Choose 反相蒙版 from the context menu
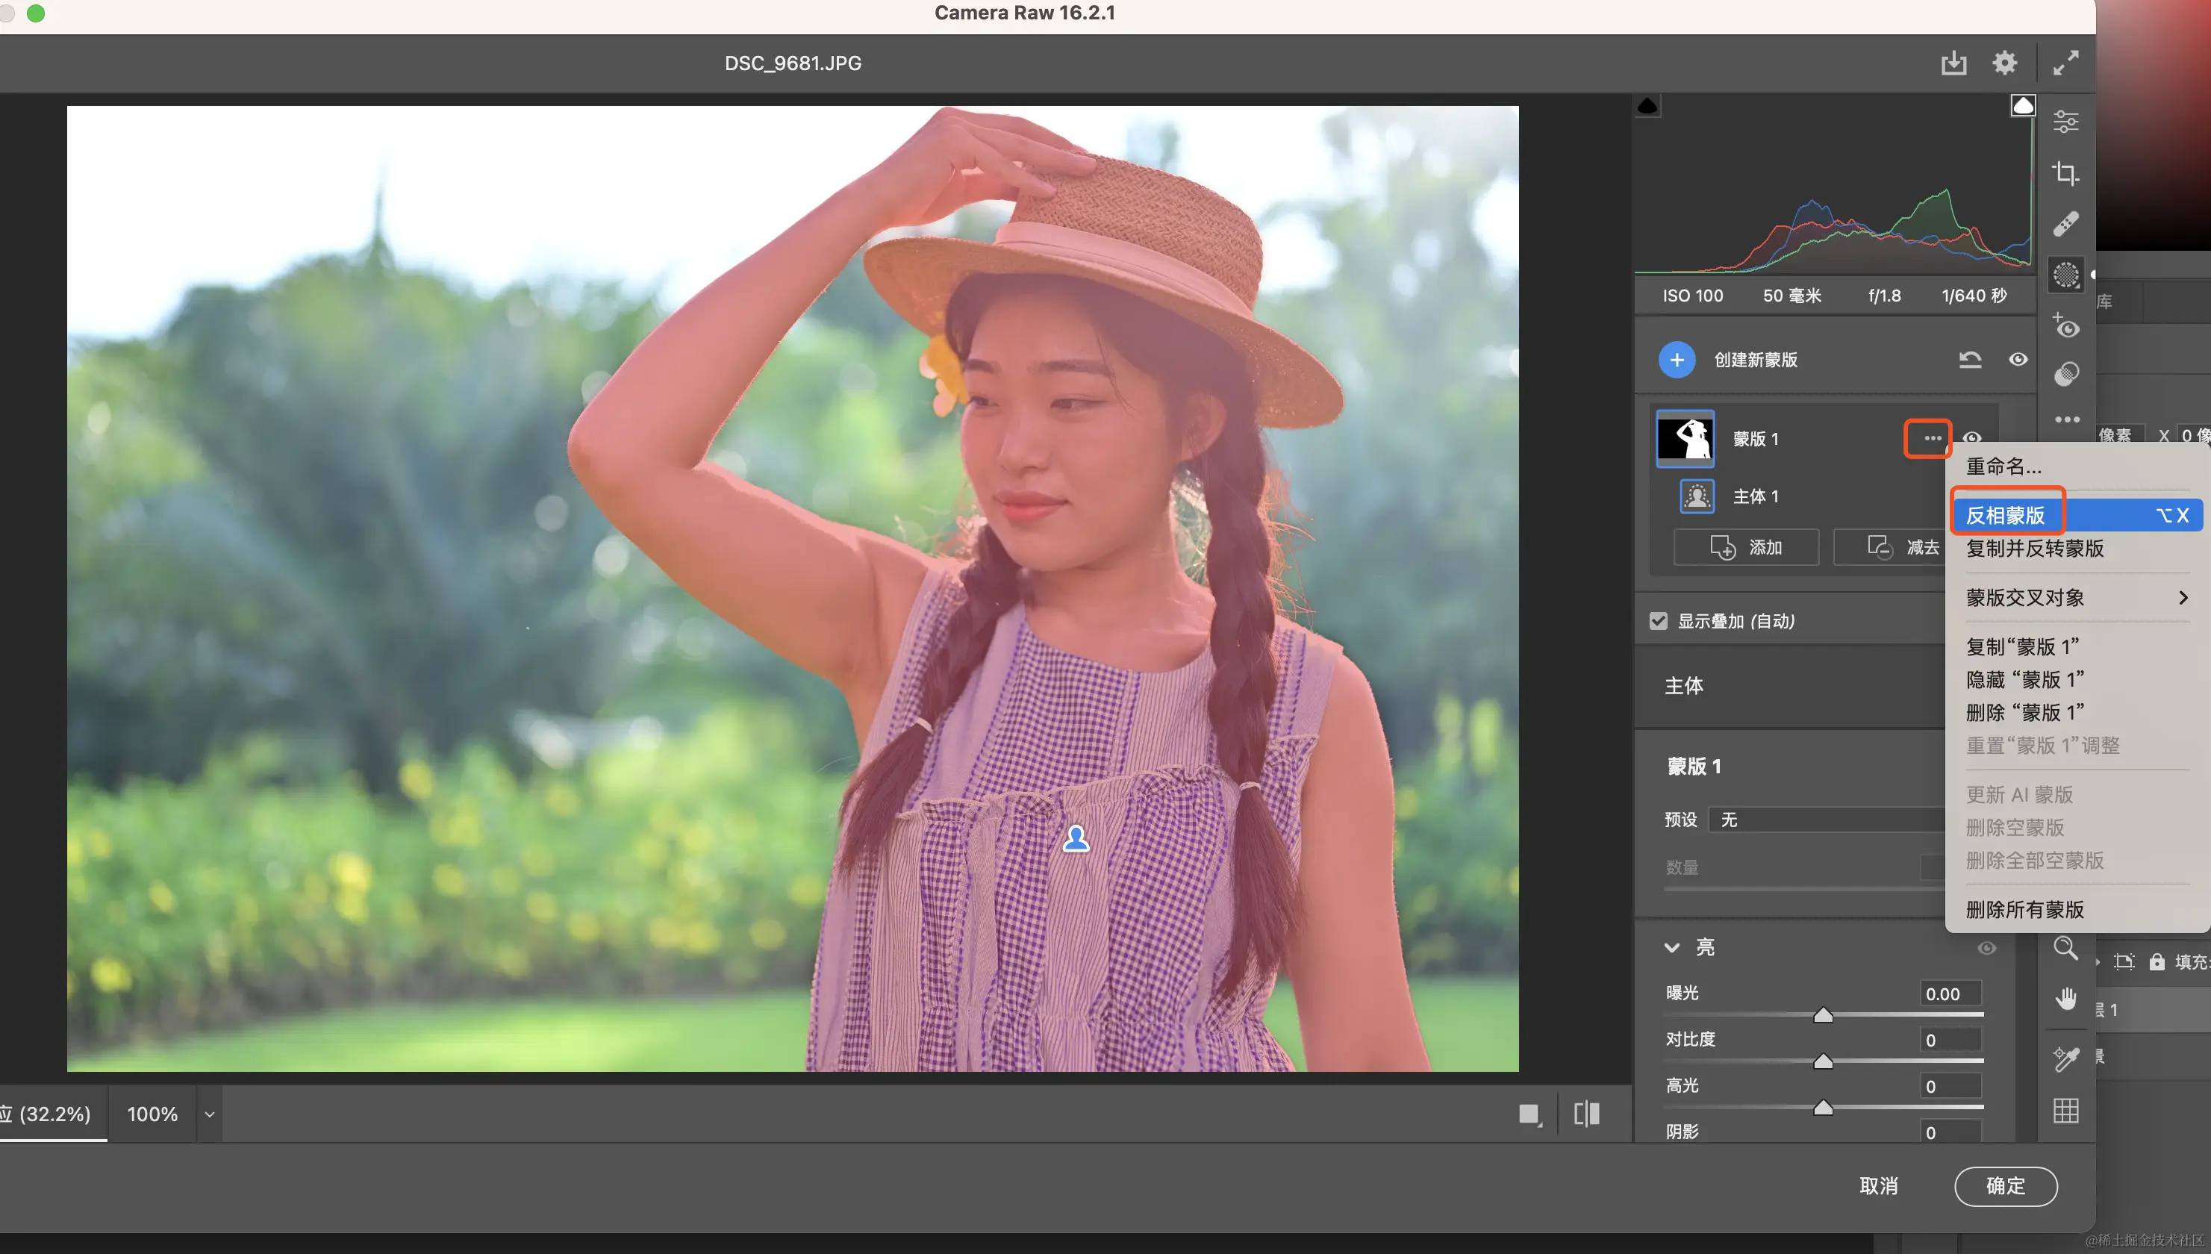Screen dimensions: 2211x1254 (x=2005, y=515)
